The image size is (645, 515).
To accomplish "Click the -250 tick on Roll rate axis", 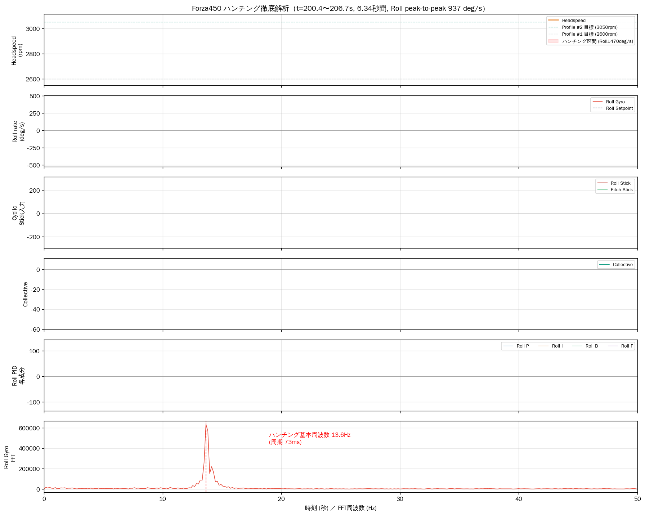I will 34,148.
